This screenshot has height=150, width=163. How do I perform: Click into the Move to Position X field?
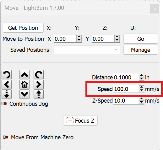tap(65, 39)
